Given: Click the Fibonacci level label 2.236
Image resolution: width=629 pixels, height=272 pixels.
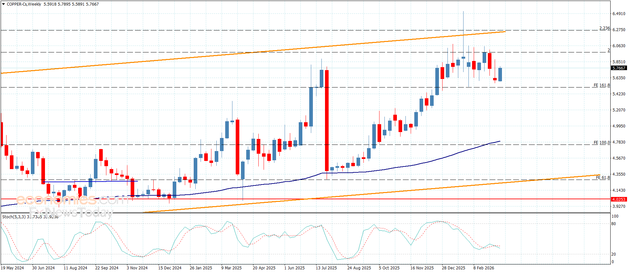Looking at the screenshot, I should [x=604, y=28].
